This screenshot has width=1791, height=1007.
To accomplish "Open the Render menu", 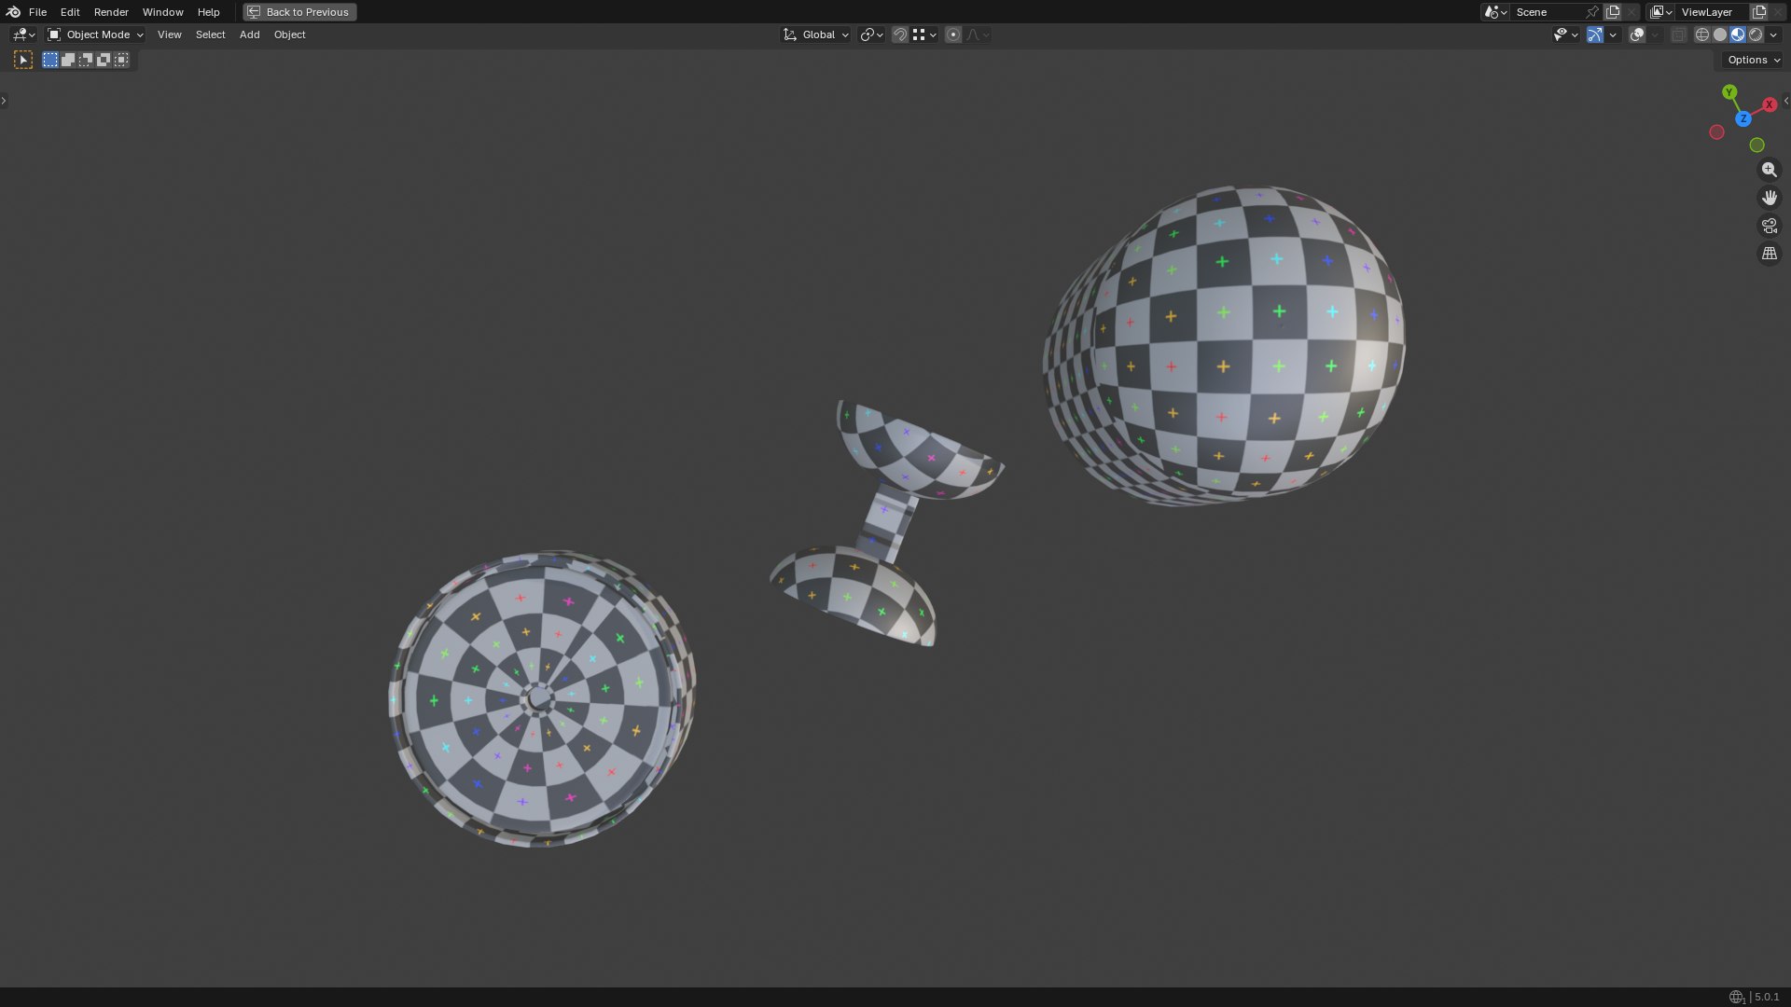I will pyautogui.click(x=111, y=12).
